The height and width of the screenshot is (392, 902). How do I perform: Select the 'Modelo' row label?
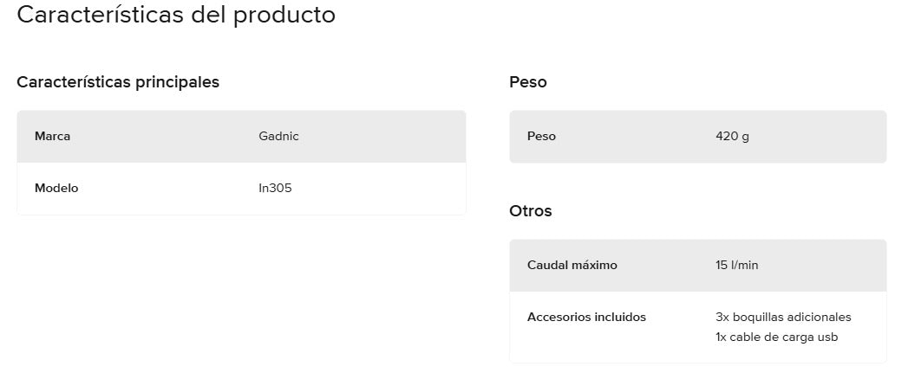point(56,188)
